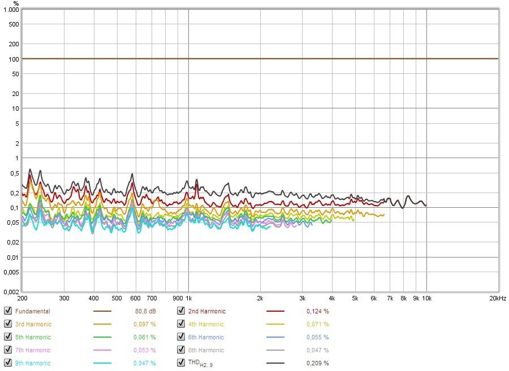
Task: Toggle the 2nd Harmonic checkbox
Action: (181, 311)
